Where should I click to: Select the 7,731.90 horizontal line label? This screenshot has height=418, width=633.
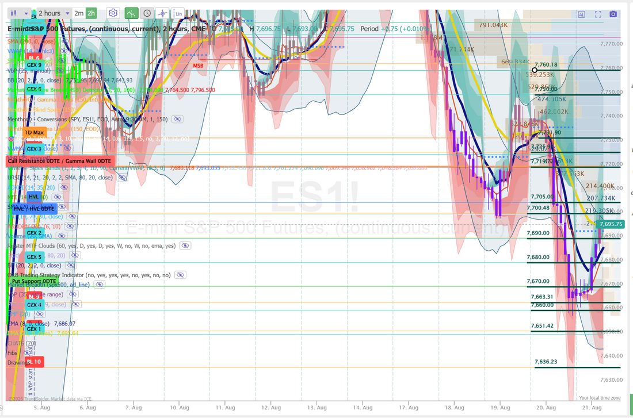pyautogui.click(x=550, y=132)
